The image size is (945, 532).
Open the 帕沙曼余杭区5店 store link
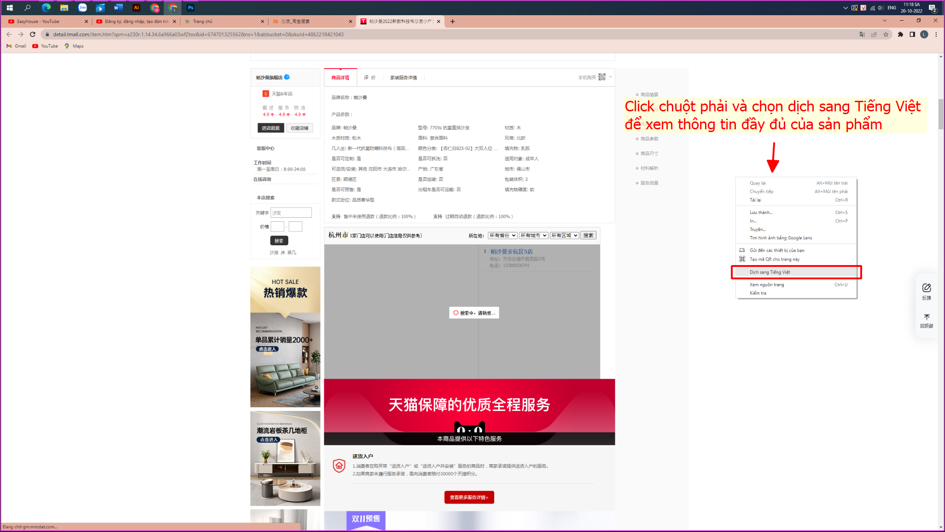tap(511, 252)
